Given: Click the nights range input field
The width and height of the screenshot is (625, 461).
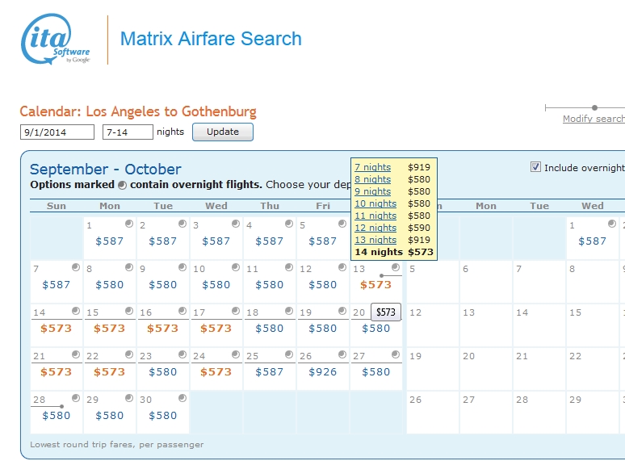Looking at the screenshot, I should click(128, 132).
